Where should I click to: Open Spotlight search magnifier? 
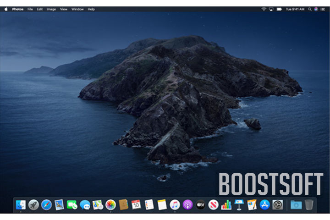click(x=309, y=9)
